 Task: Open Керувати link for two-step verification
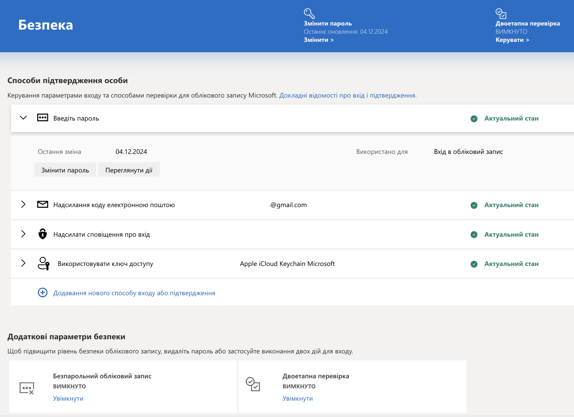[x=512, y=40]
